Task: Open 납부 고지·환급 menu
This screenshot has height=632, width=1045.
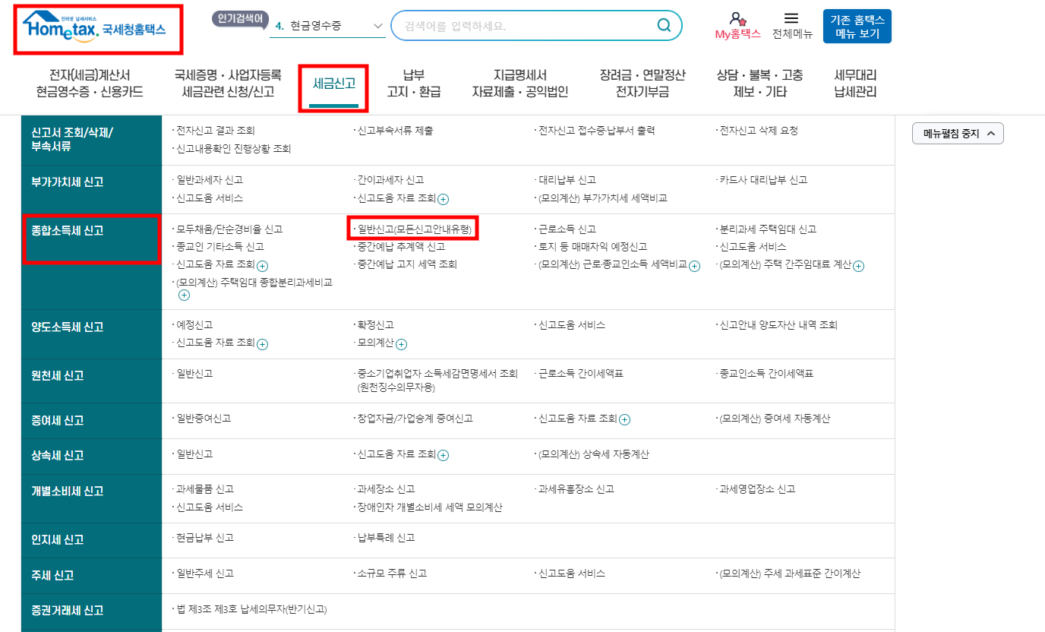Action: (414, 84)
